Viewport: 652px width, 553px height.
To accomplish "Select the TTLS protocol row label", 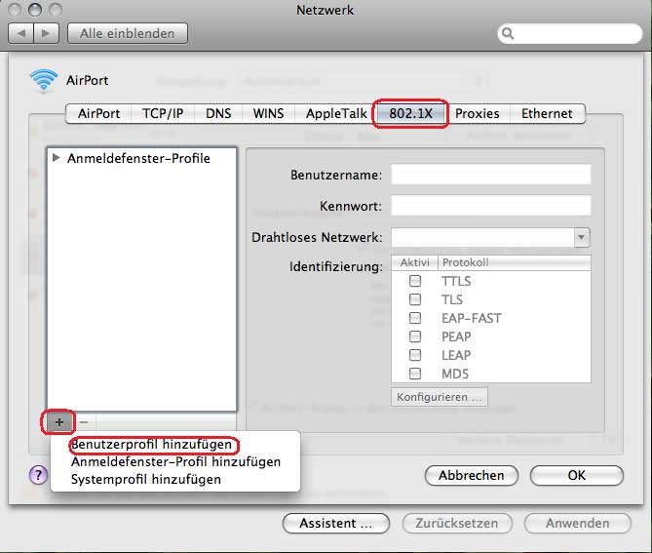I will 456,281.
